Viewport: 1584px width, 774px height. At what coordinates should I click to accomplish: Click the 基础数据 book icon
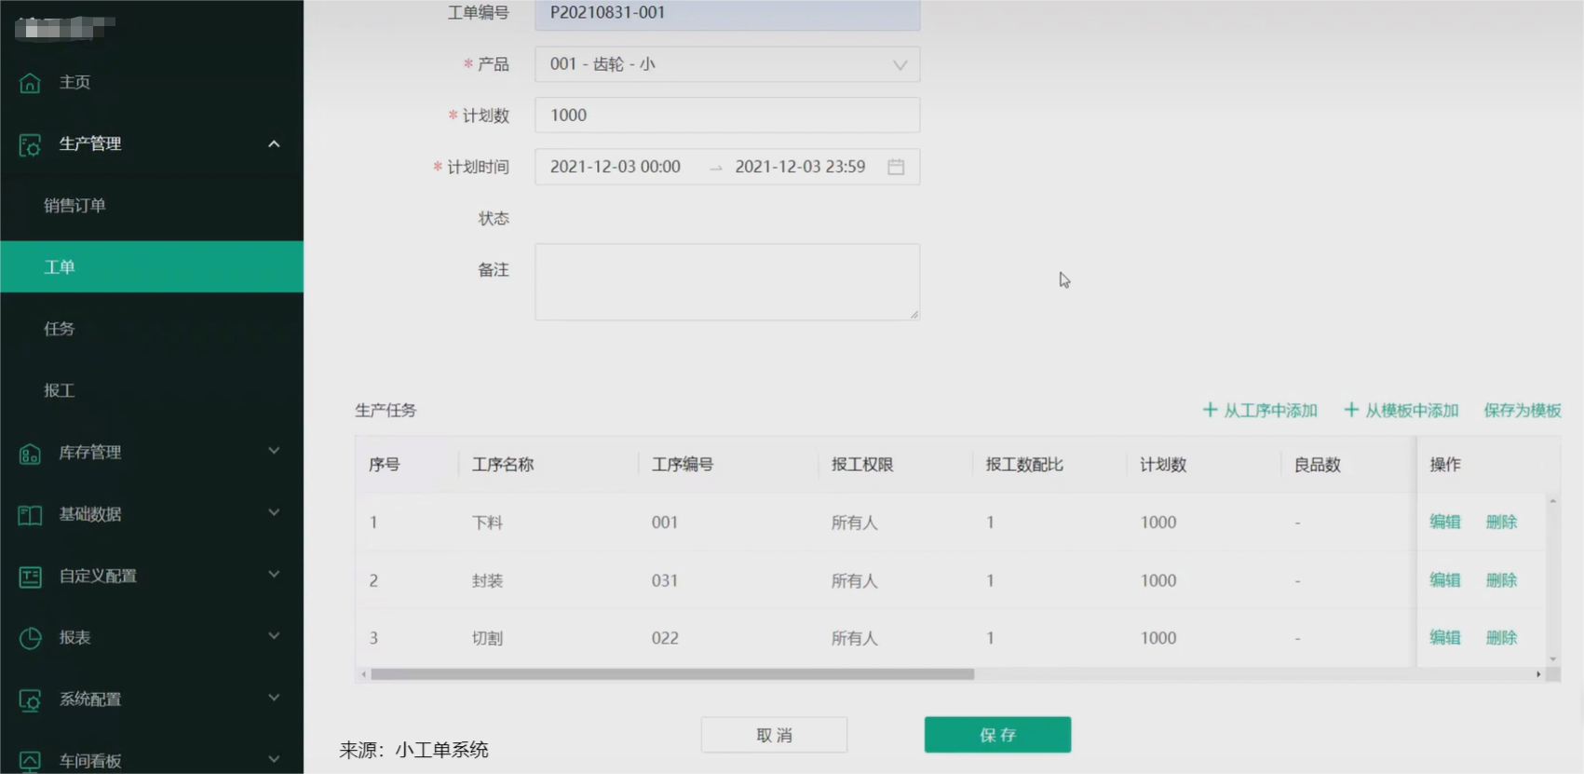coord(30,515)
